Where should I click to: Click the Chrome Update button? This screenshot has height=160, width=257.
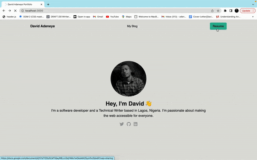[248, 11]
